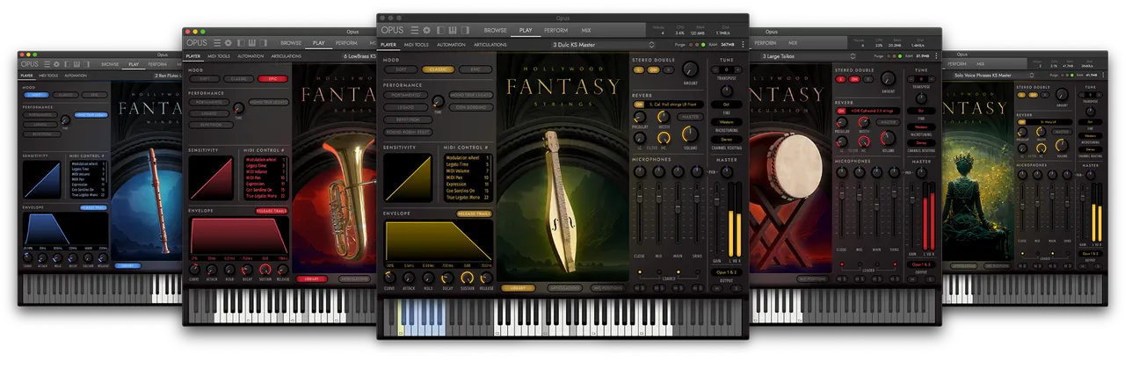Viewport: 1125px width, 369px height.
Task: Toggle the left sidebar panel icon in Strings window
Action: [x=440, y=30]
